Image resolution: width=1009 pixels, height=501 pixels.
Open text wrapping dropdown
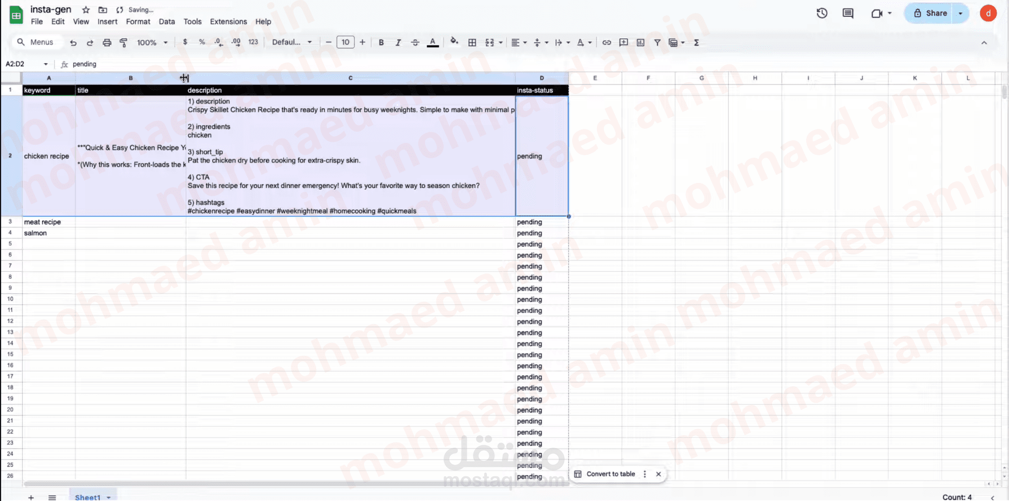coord(562,42)
